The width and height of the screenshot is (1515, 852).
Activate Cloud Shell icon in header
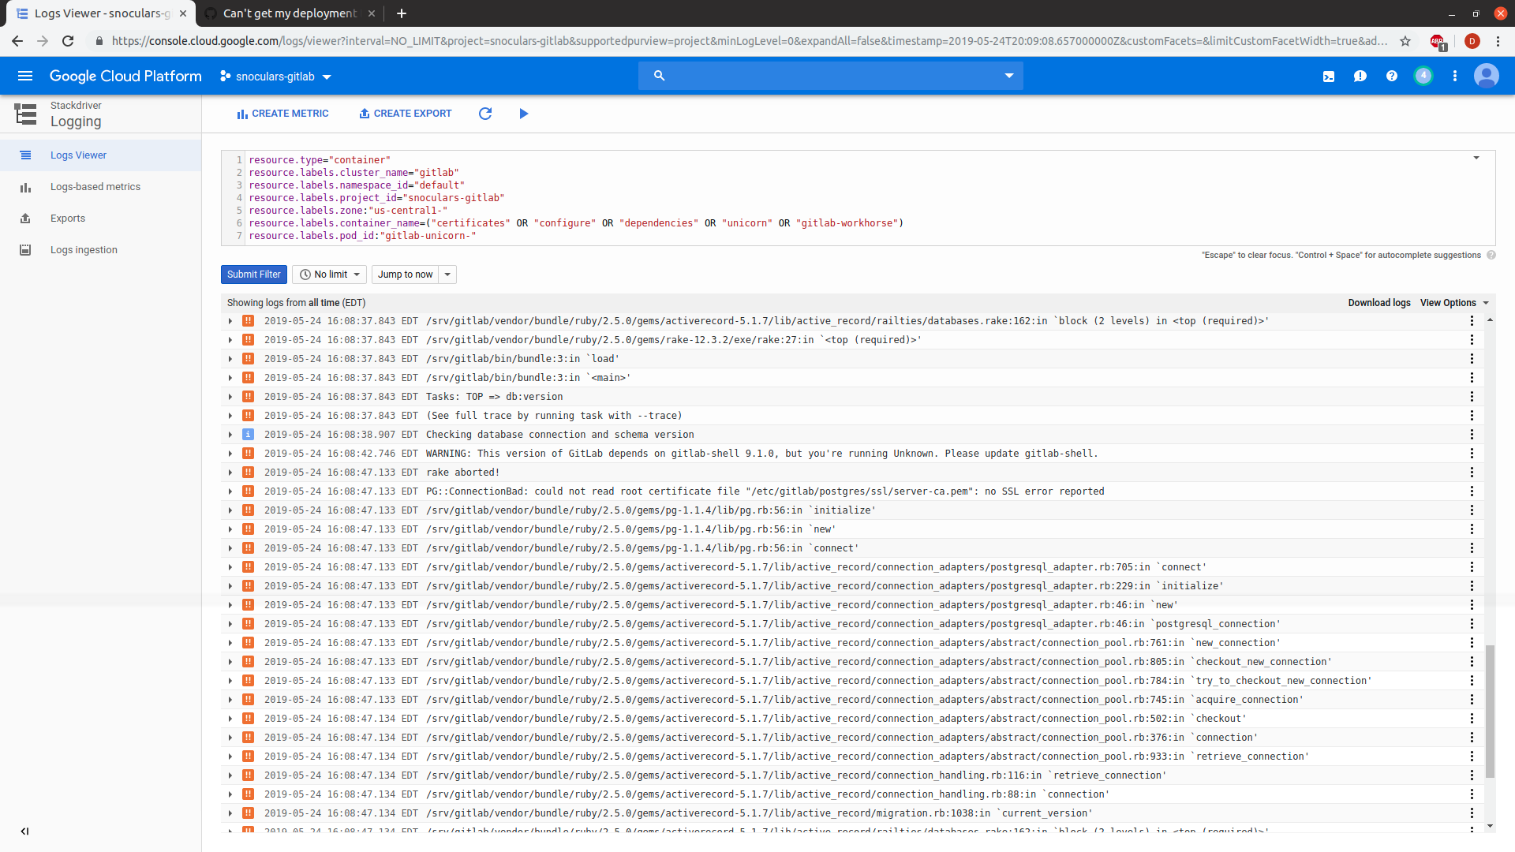[x=1329, y=77]
